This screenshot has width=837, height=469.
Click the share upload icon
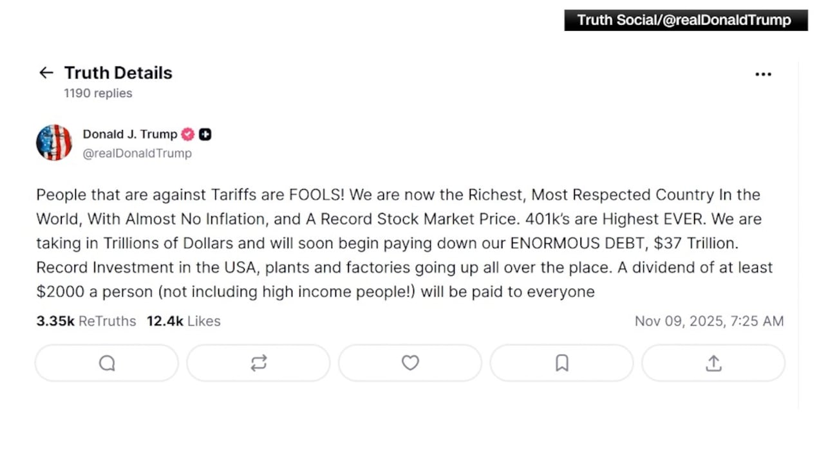713,363
